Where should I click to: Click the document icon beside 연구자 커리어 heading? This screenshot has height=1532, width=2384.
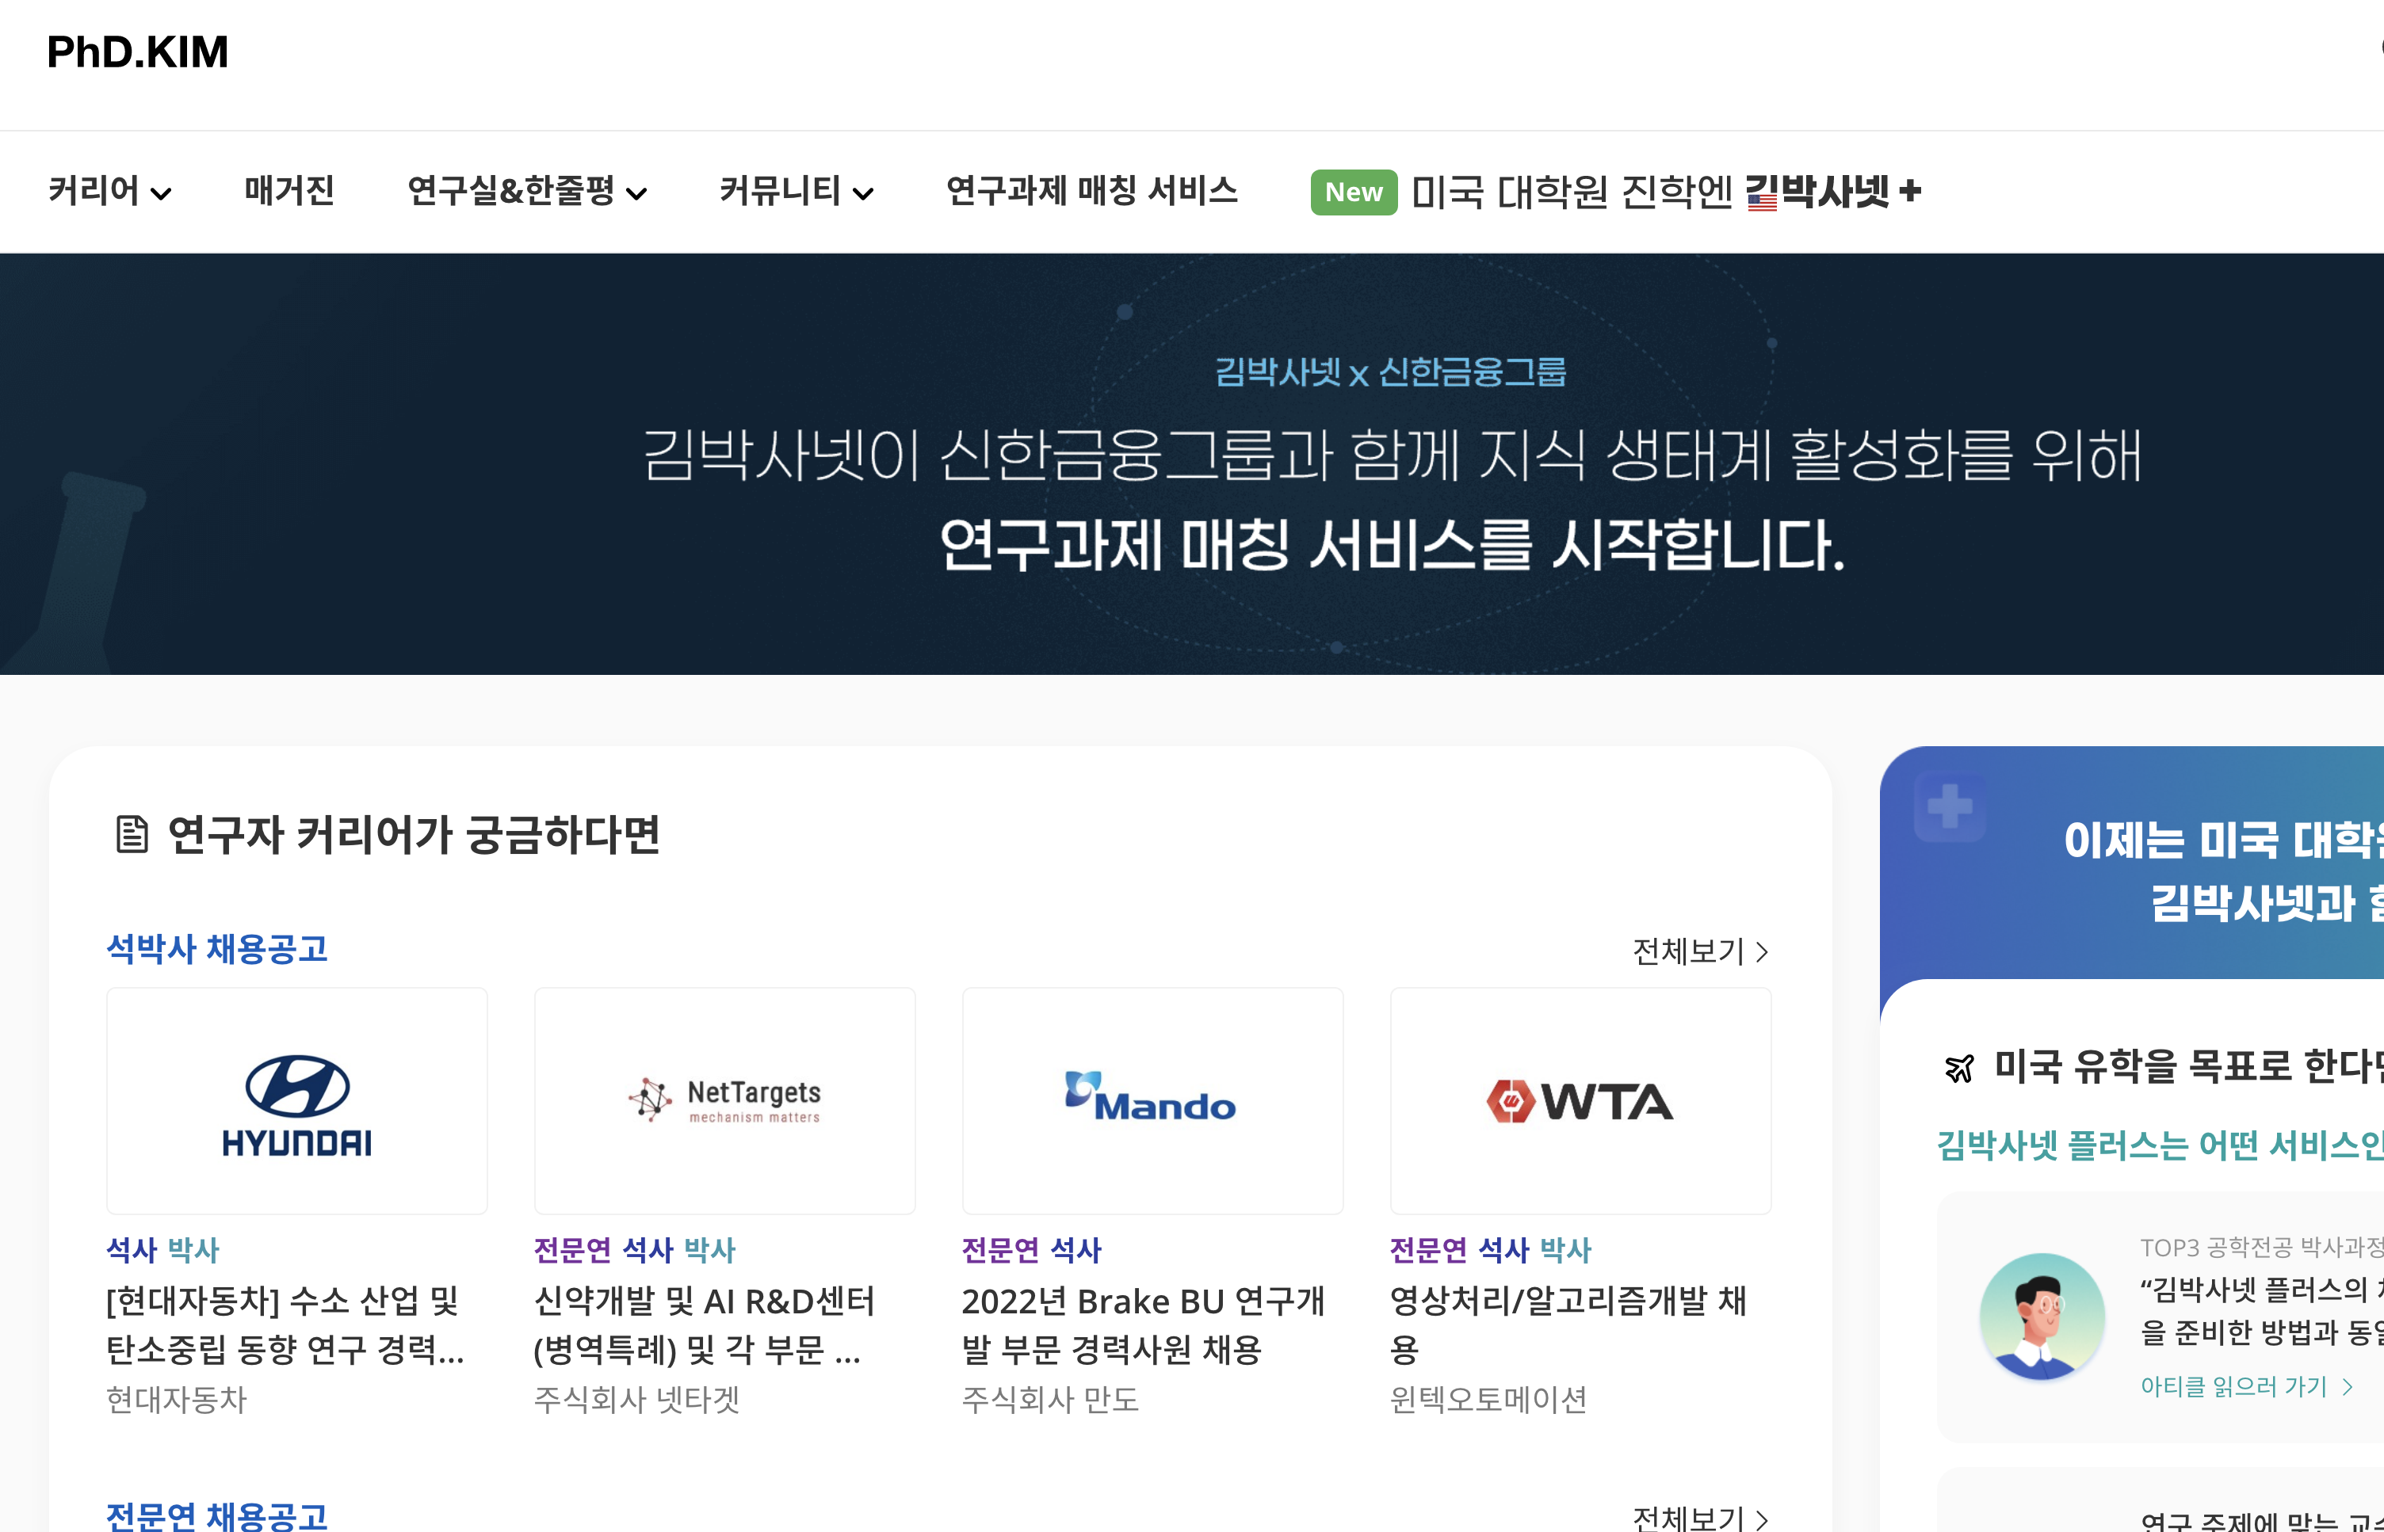click(x=132, y=833)
